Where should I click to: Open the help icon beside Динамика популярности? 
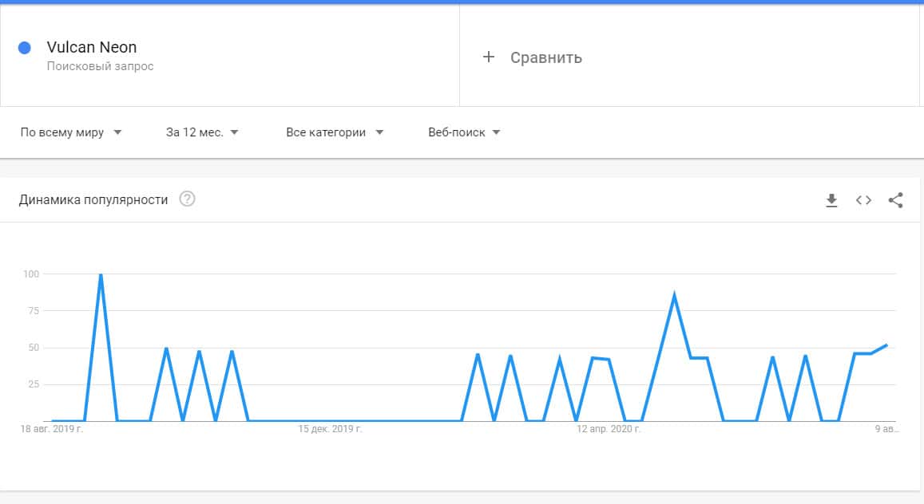187,199
